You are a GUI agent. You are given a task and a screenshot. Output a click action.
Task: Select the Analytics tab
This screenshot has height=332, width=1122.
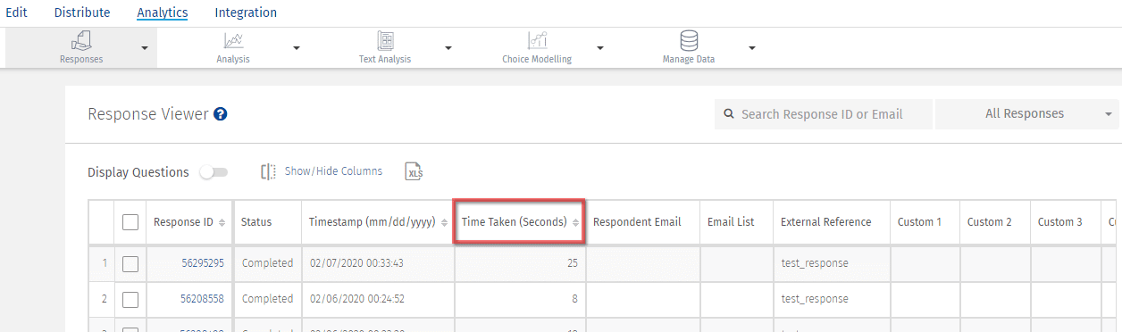coord(162,12)
